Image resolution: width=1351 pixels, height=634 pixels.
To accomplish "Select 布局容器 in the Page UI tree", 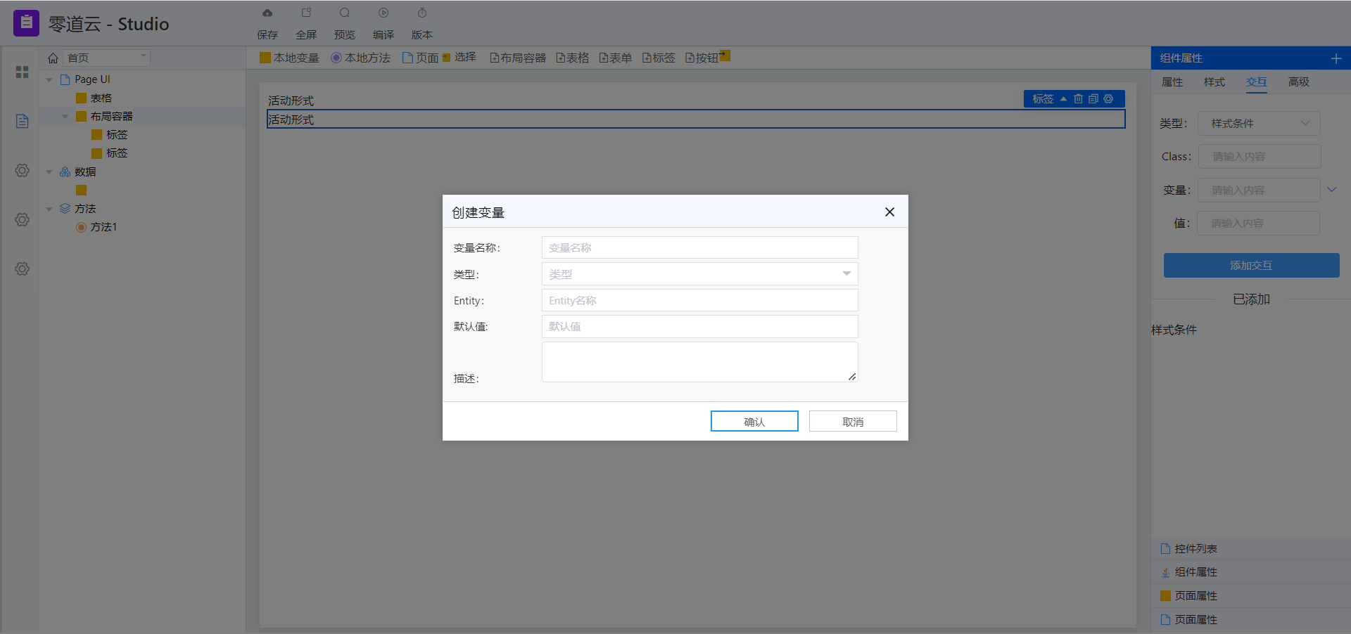I will tap(111, 116).
